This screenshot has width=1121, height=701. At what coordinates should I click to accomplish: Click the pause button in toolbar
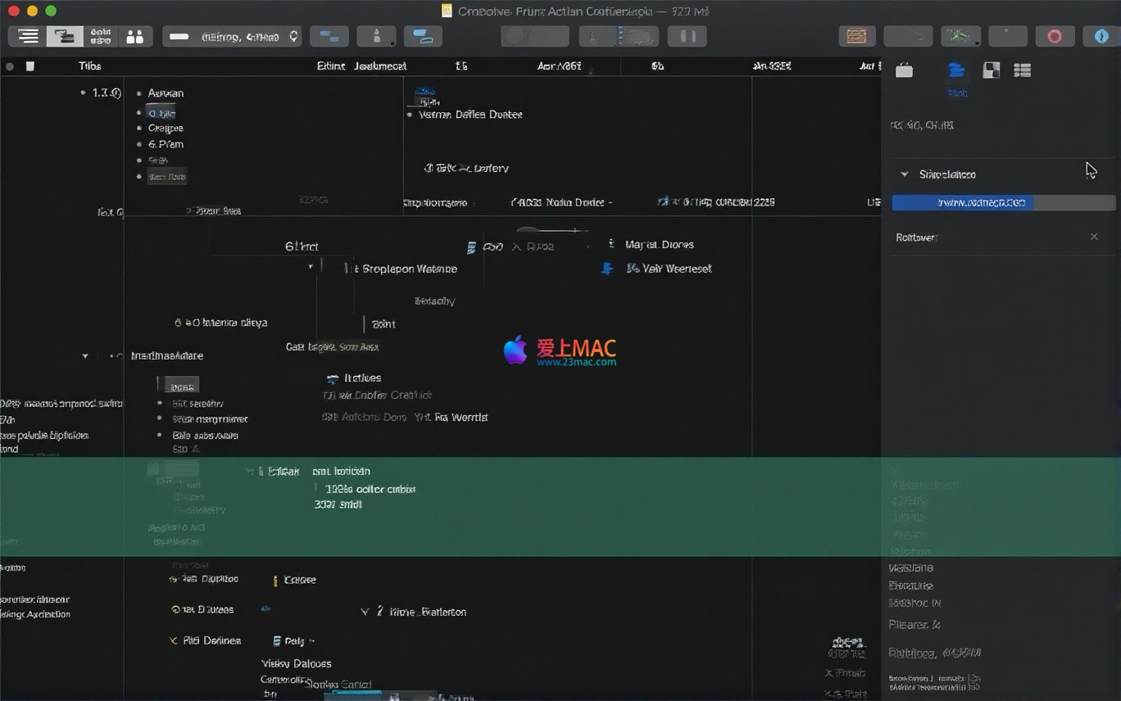point(687,37)
